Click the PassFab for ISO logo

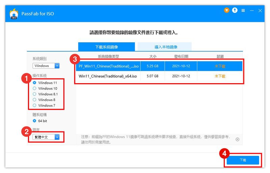tap(14, 14)
